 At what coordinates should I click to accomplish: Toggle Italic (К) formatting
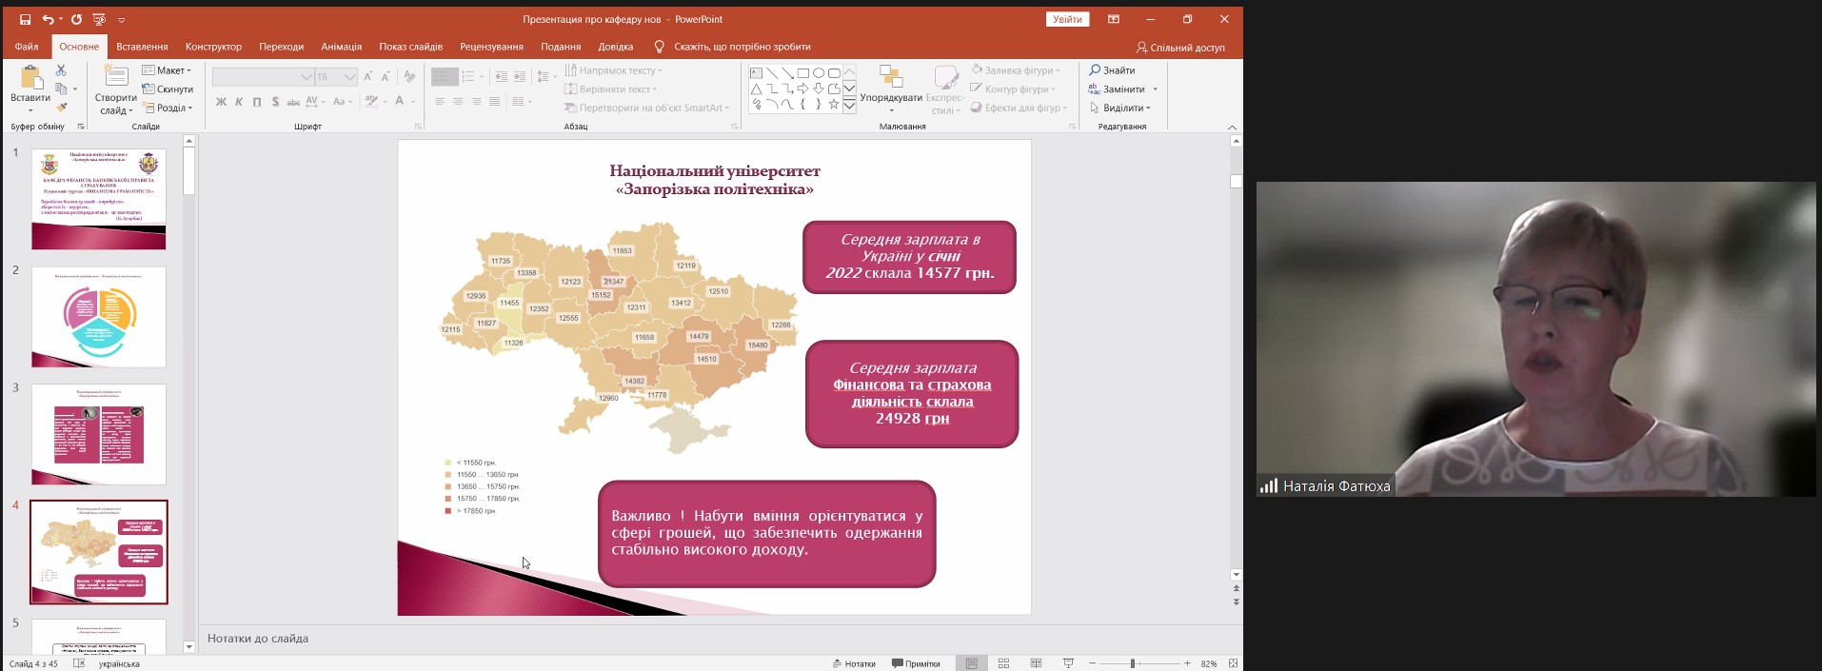239,102
